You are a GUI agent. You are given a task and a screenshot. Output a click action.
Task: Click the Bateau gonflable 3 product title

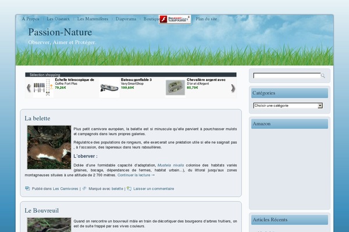click(x=136, y=79)
